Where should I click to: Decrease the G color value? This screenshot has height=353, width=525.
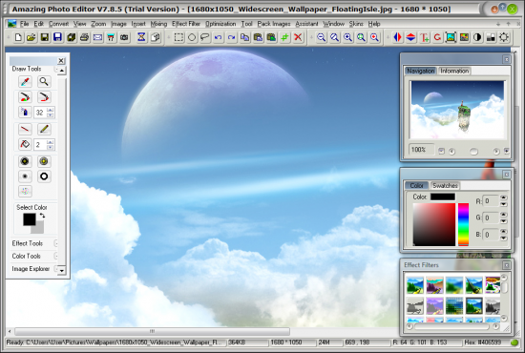(x=504, y=221)
